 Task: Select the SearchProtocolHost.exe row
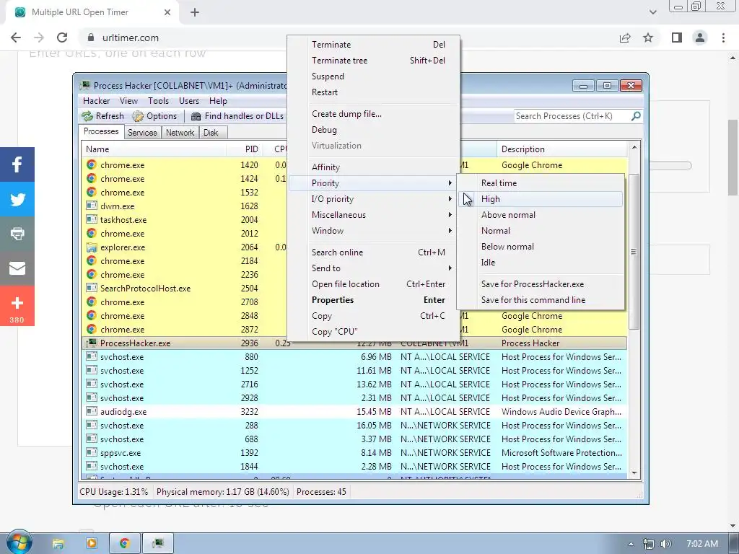coord(185,289)
